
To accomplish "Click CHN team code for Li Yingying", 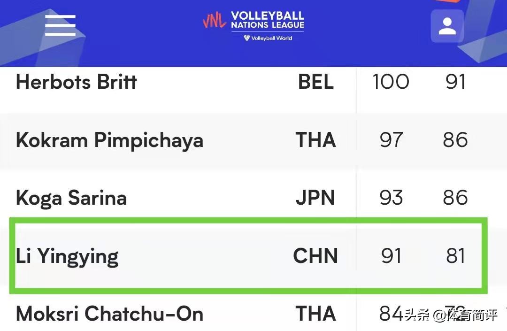I will click(x=315, y=256).
